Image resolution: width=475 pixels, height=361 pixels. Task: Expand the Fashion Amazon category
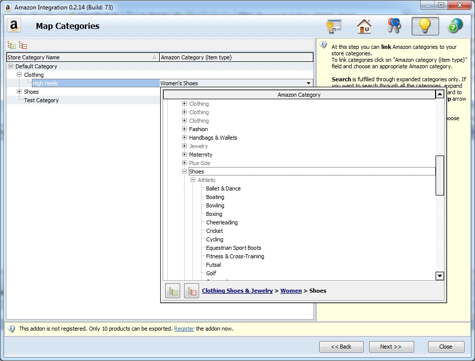pos(184,129)
